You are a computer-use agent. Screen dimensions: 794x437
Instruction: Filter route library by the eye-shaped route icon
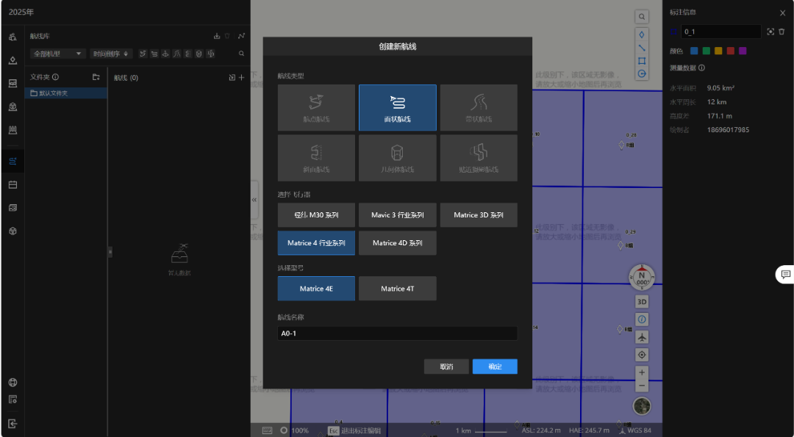coord(165,54)
